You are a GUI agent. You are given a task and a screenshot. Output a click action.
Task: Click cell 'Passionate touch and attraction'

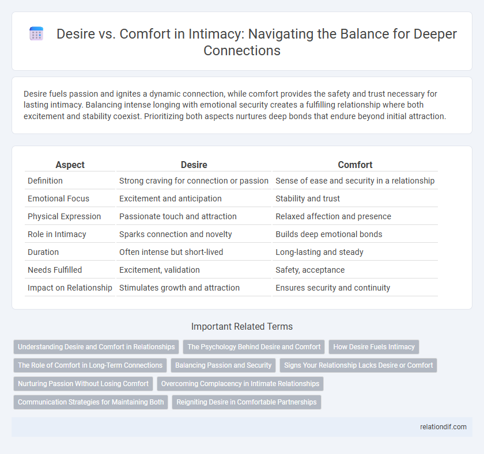[178, 216]
